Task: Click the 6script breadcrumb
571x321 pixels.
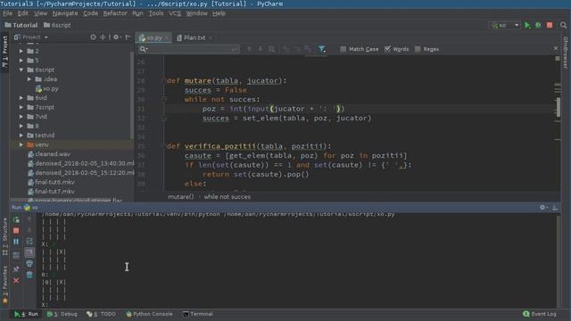Action: pos(57,25)
